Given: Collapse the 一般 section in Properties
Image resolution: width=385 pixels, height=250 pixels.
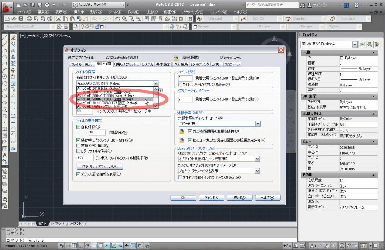Looking at the screenshot, I should pos(373,53).
